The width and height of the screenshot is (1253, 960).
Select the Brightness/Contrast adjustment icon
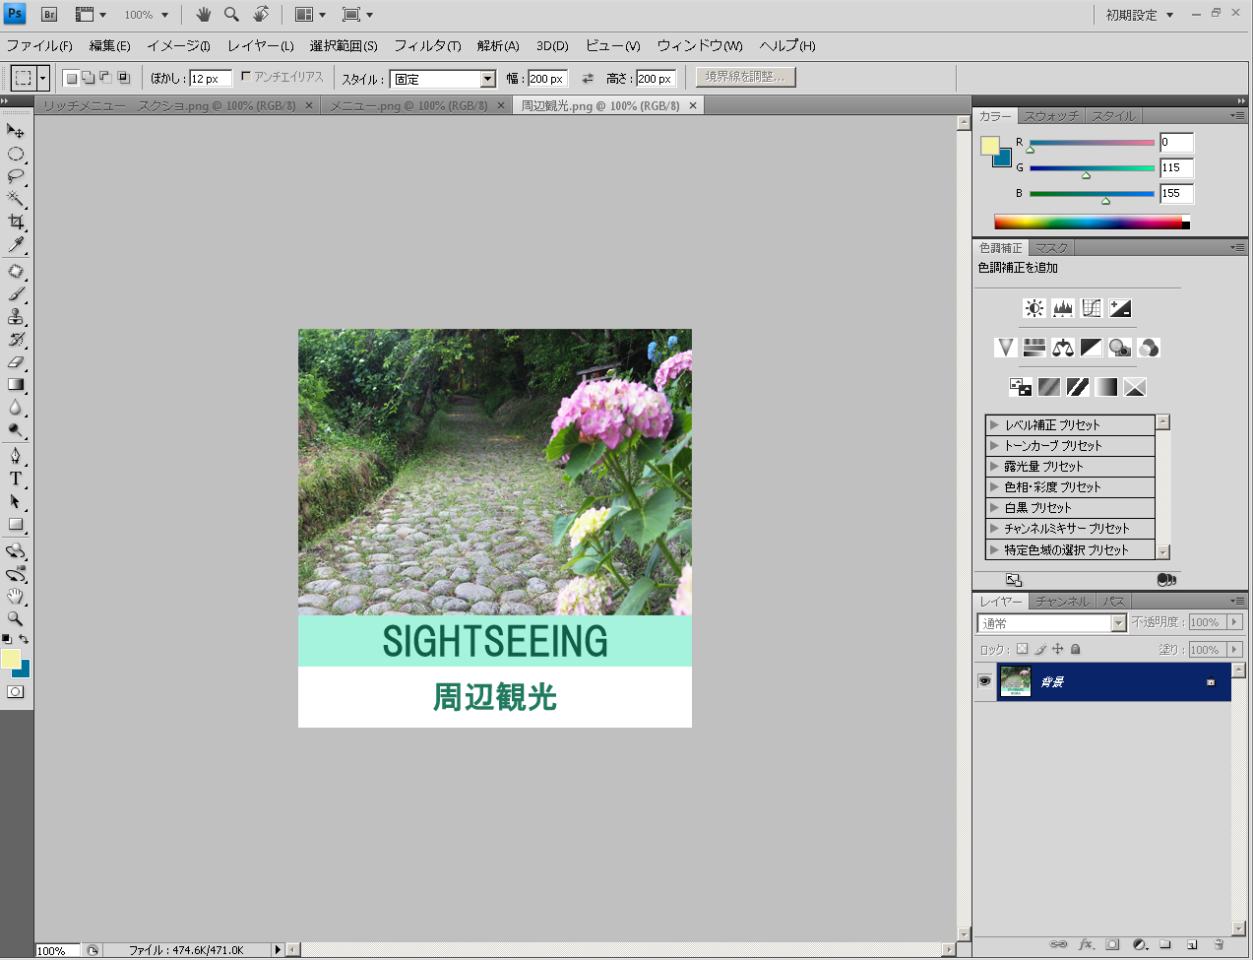click(x=1033, y=307)
